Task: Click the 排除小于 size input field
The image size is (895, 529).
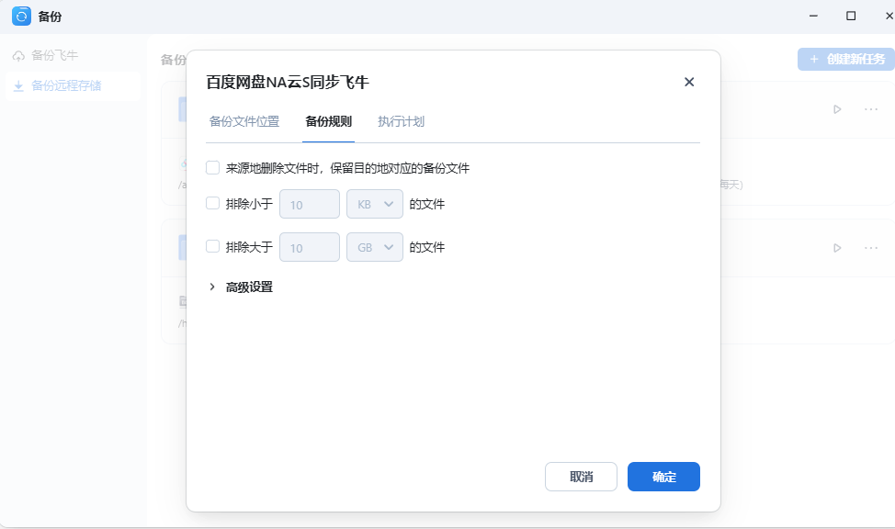Action: coord(310,204)
